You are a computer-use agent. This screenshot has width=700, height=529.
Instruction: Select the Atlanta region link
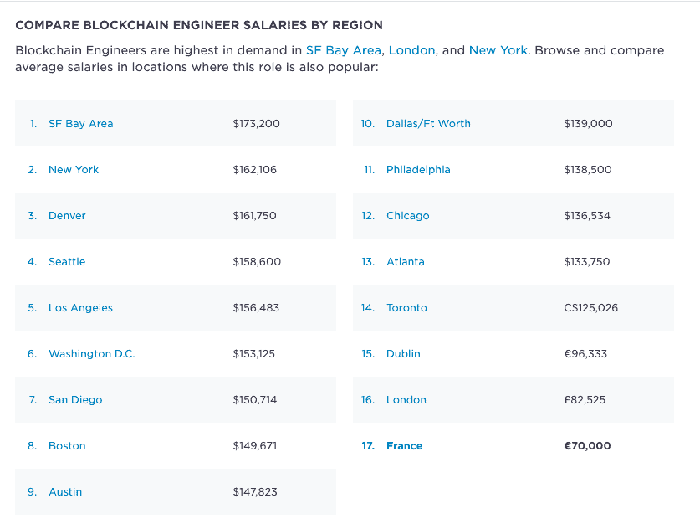pos(405,261)
